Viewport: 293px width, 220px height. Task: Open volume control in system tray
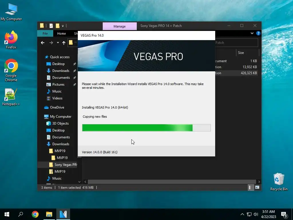256,214
